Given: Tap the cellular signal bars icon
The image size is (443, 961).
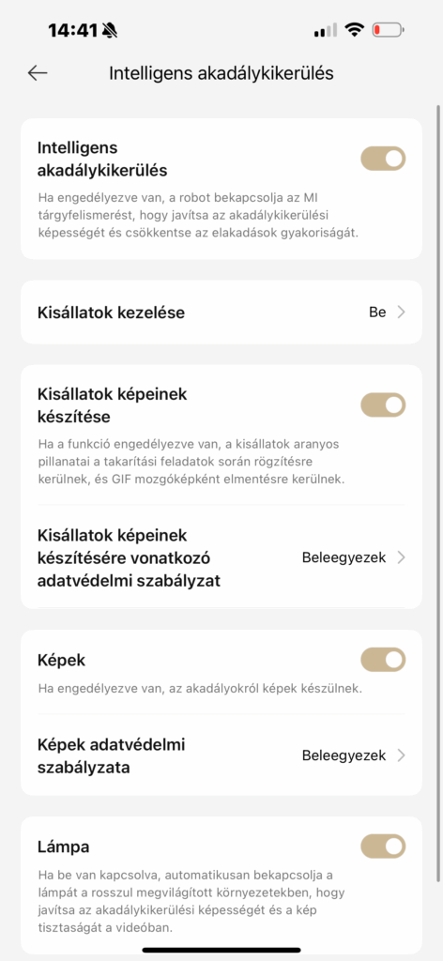Looking at the screenshot, I should (x=326, y=29).
